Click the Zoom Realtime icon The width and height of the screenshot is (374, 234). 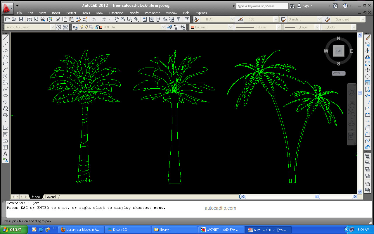tap(123, 19)
